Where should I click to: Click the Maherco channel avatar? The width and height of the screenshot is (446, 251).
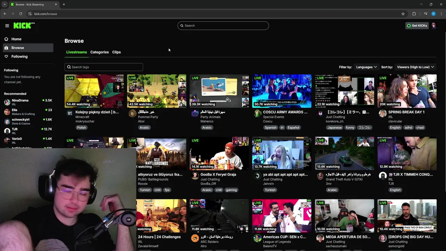point(195,113)
